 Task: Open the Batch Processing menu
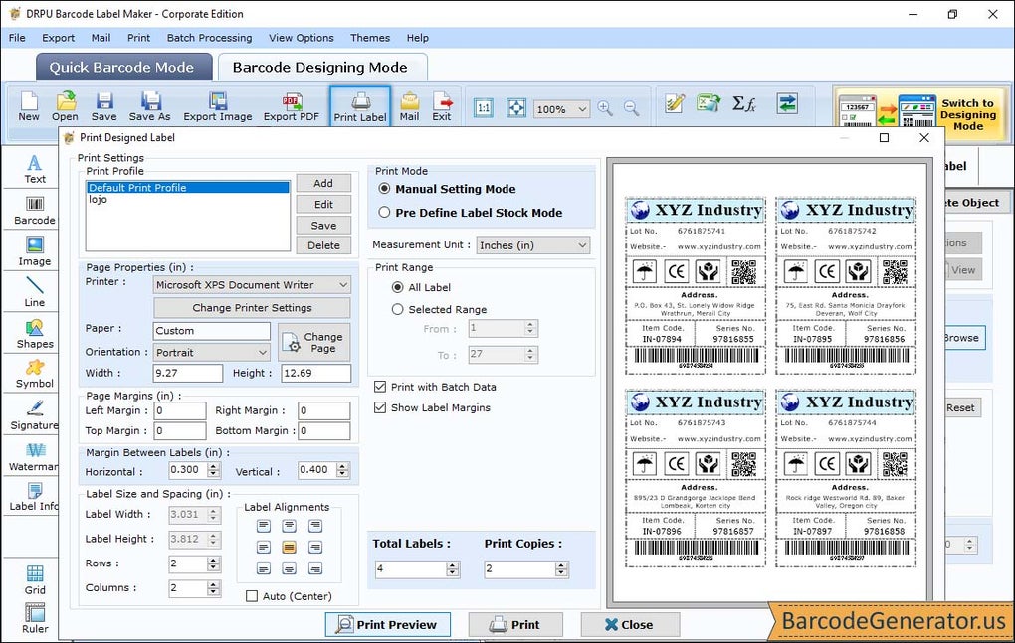209,38
